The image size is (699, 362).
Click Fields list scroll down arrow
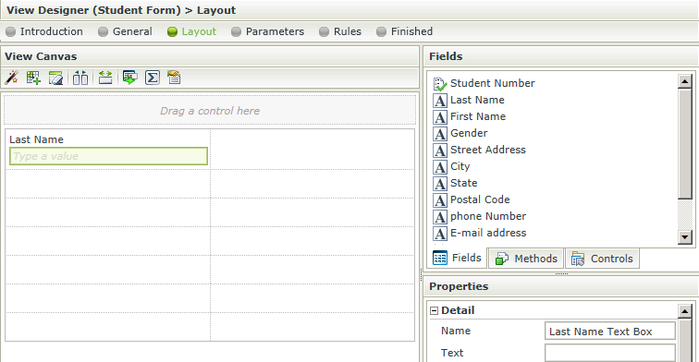(685, 237)
